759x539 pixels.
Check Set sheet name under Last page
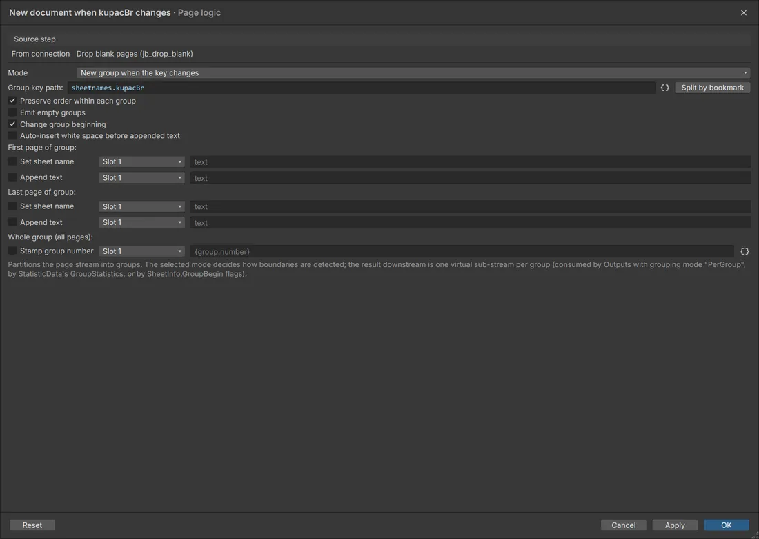[x=12, y=206]
